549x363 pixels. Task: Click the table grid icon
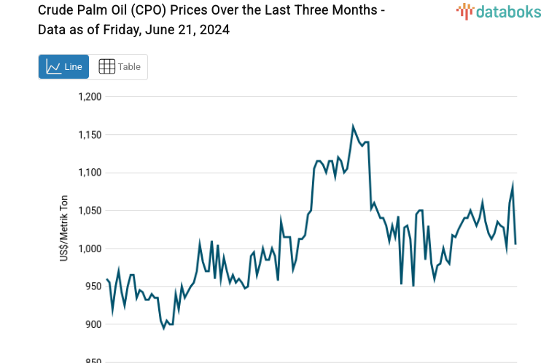[x=106, y=66]
